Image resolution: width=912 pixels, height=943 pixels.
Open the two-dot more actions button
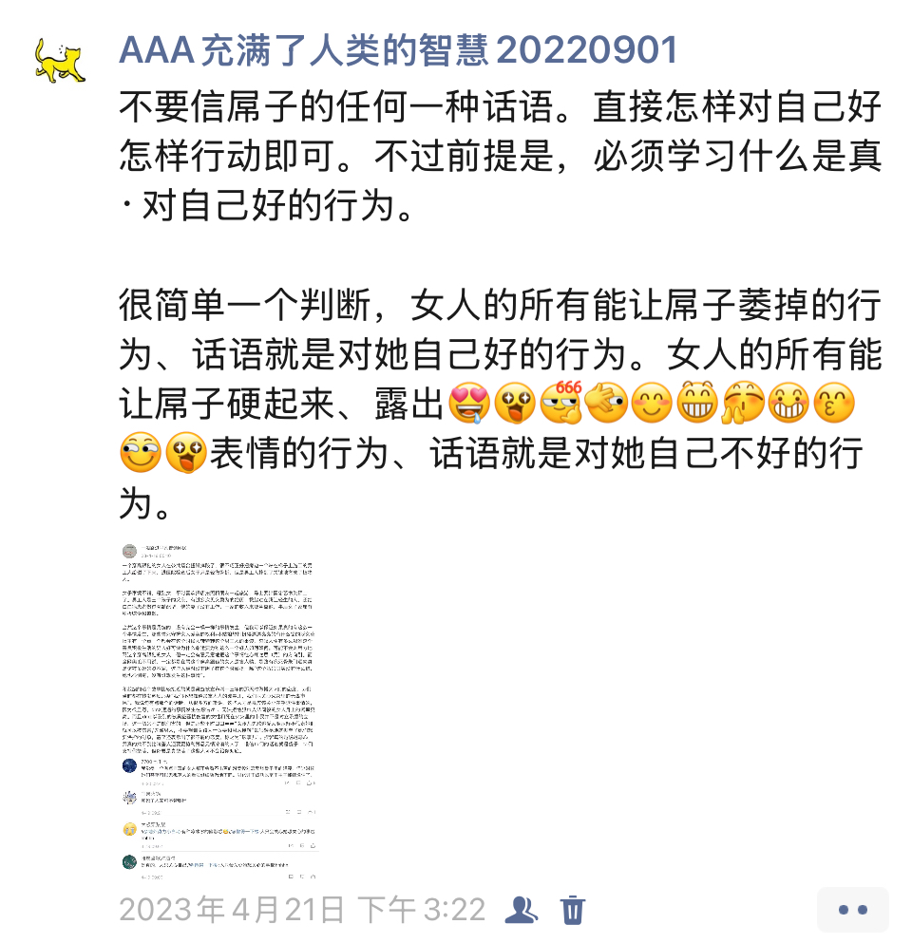[853, 910]
